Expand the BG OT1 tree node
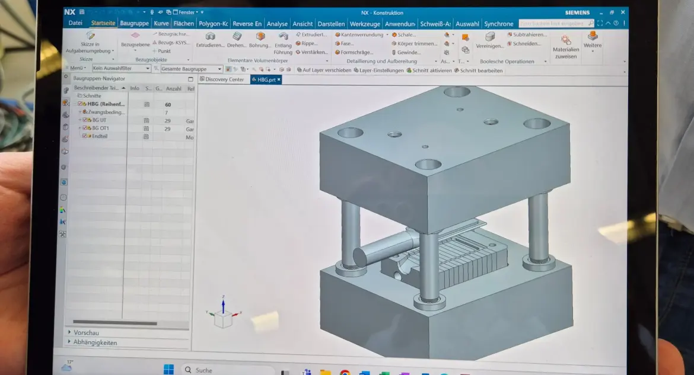This screenshot has height=375, width=694. click(x=80, y=128)
